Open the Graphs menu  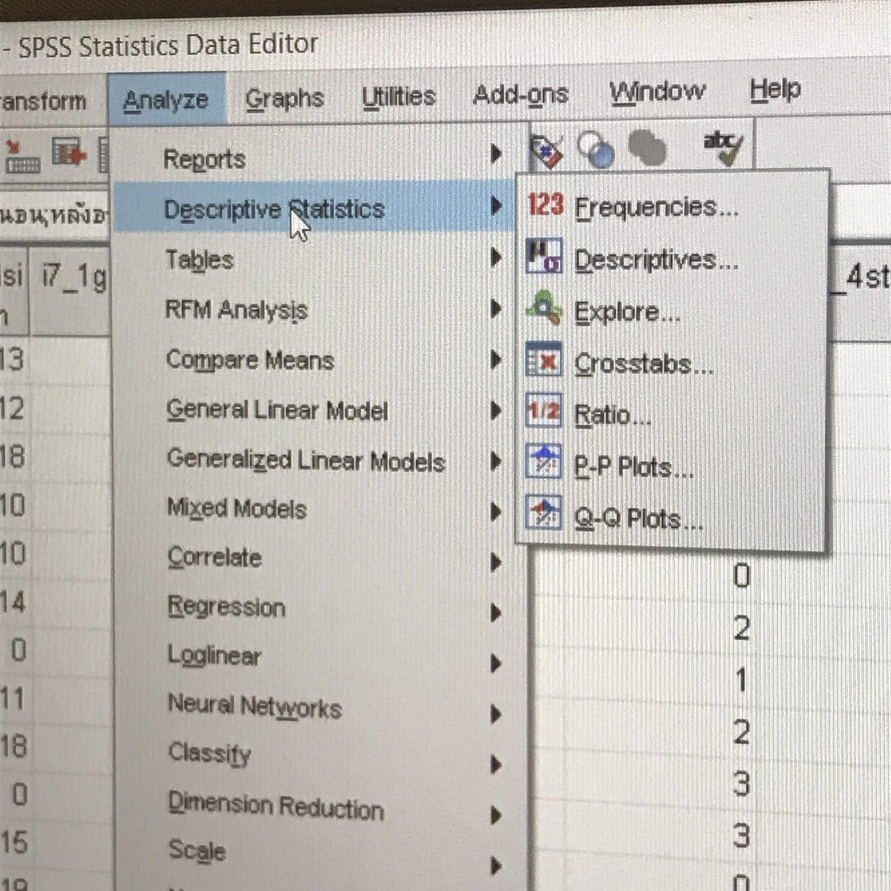click(x=285, y=98)
